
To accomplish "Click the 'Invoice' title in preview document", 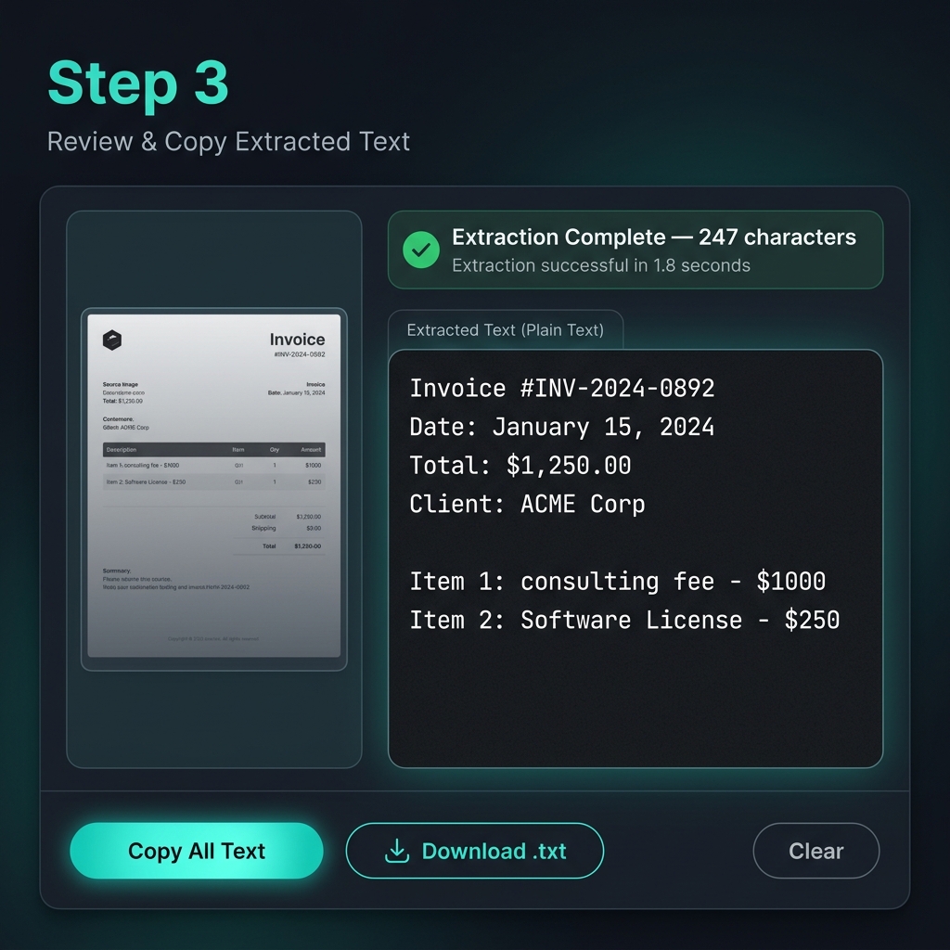I will (297, 340).
